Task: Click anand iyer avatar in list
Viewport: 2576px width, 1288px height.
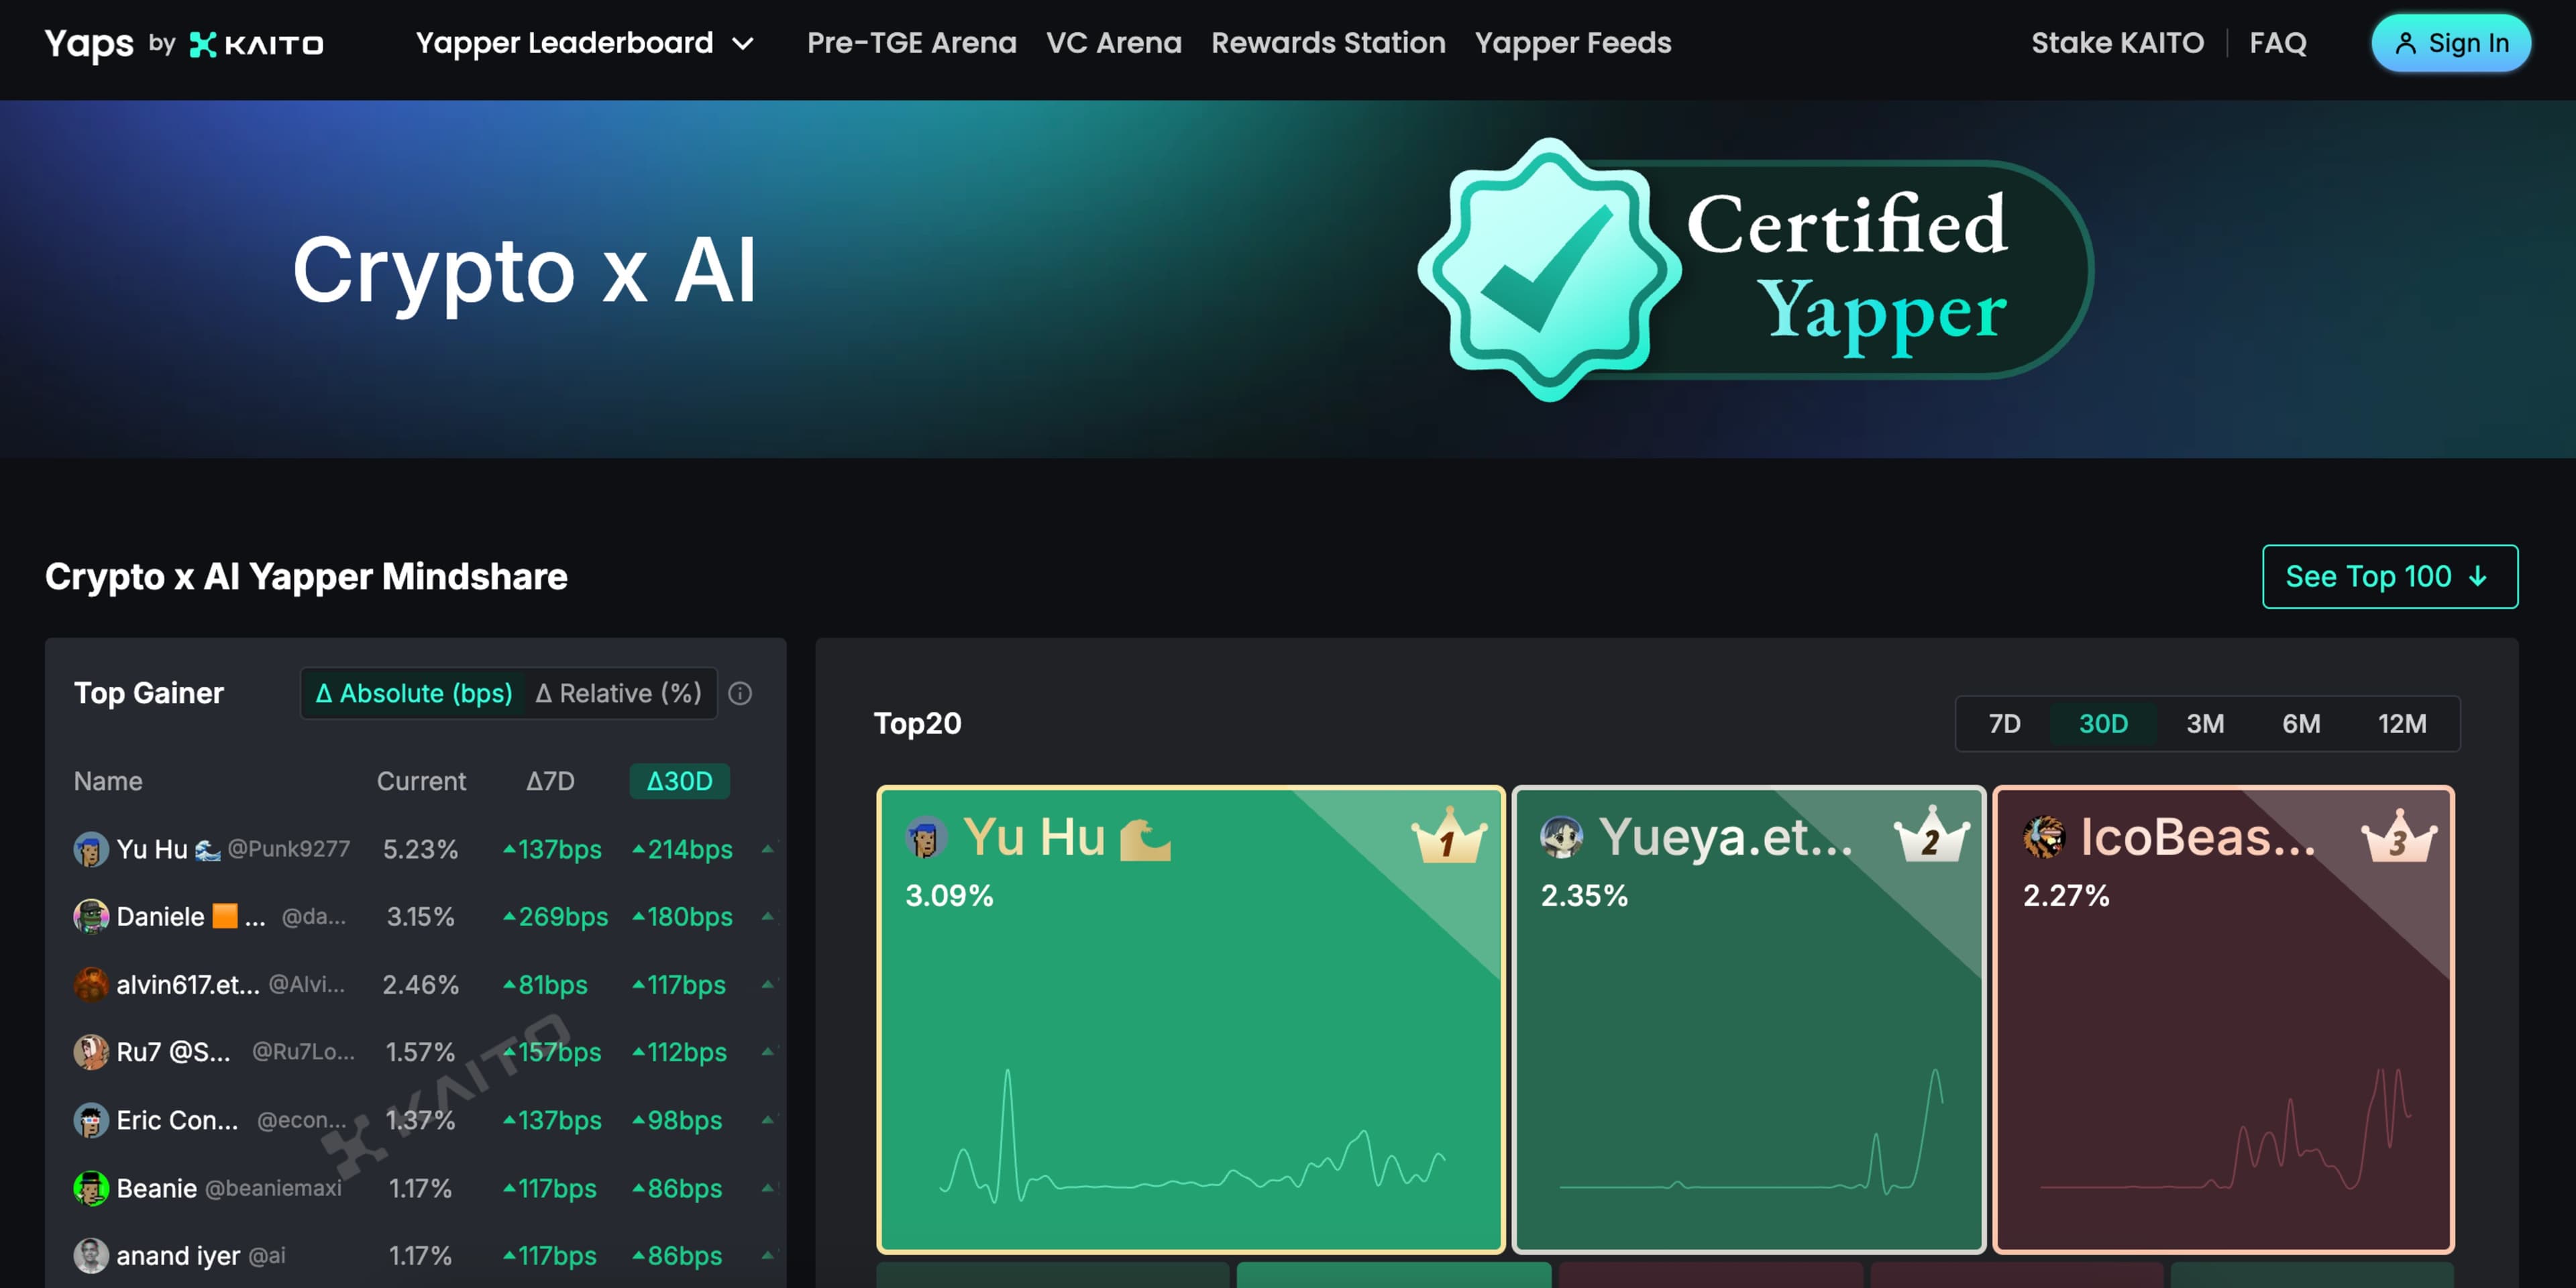Action: (x=91, y=1255)
